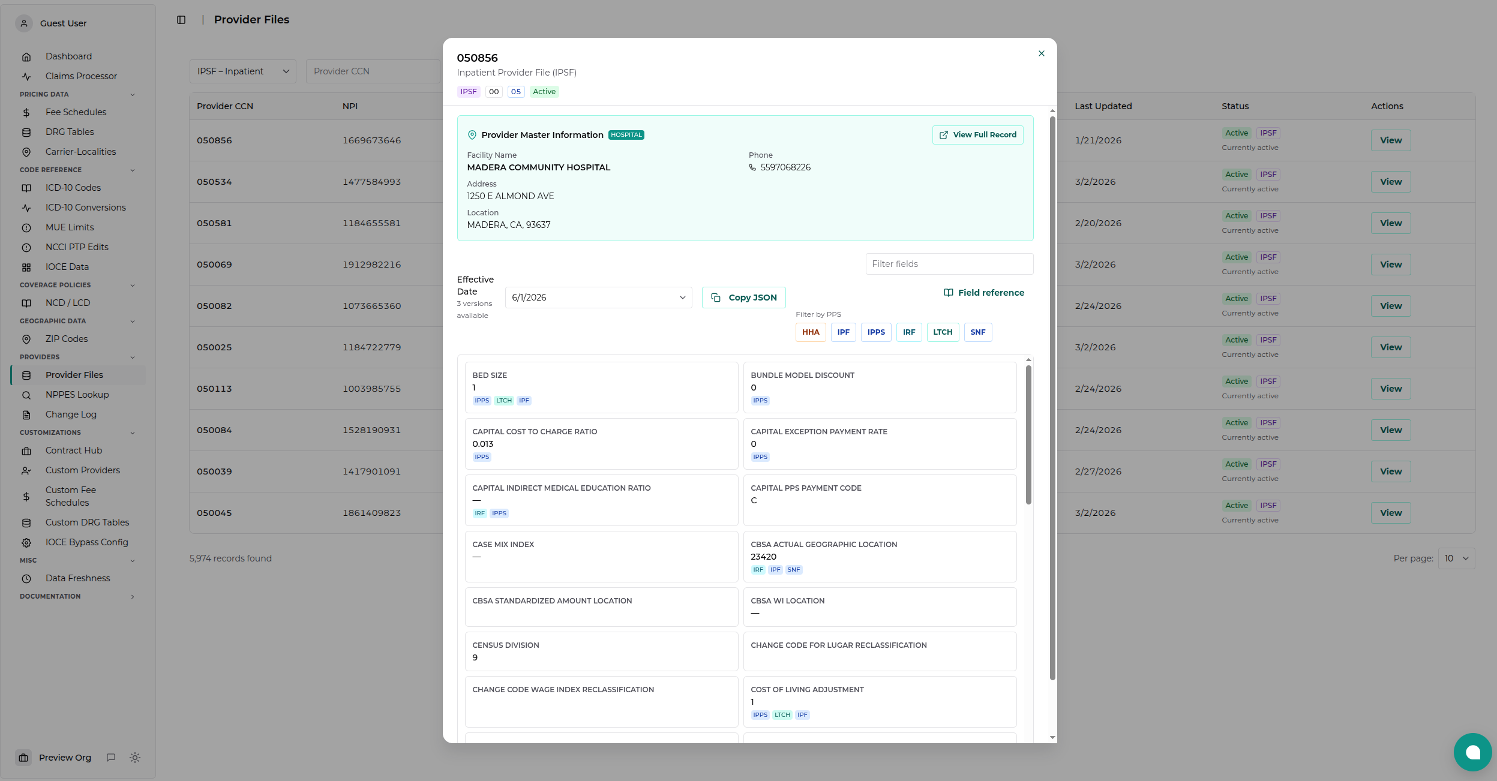The height and width of the screenshot is (781, 1497).
Task: Open the chat support bubble
Action: tap(1472, 752)
